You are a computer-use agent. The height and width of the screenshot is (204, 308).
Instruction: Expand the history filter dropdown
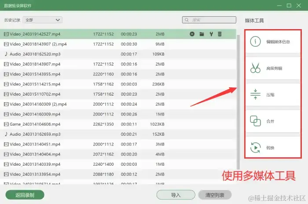tap(43, 20)
